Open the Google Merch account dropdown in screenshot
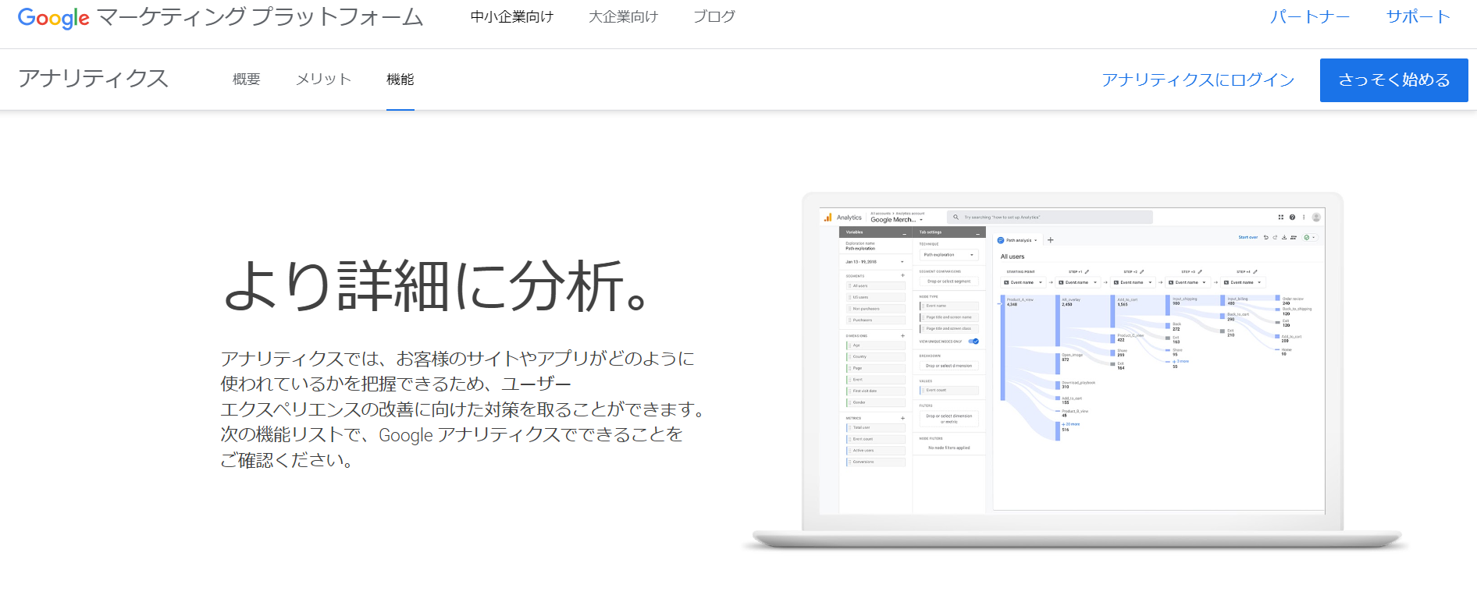1477x616 pixels. (897, 220)
